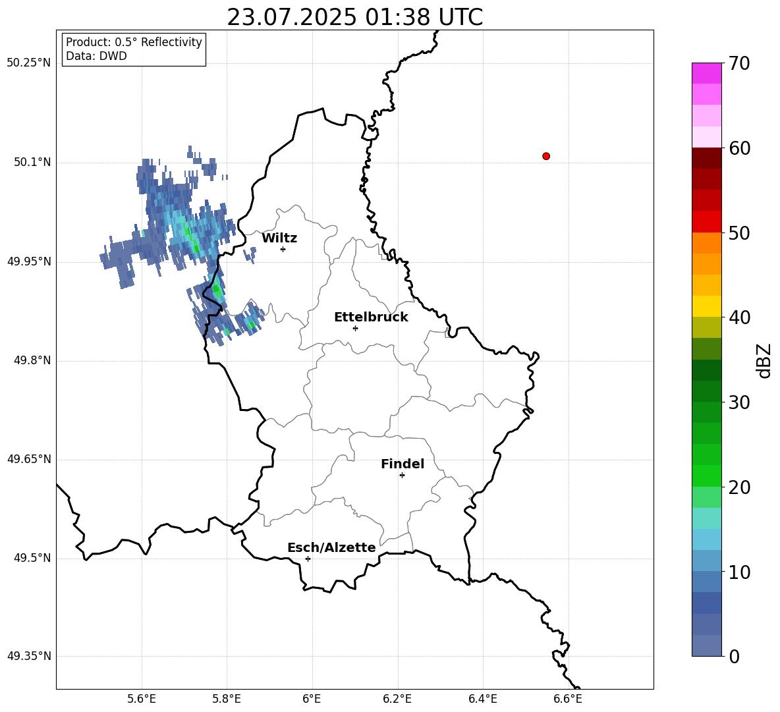This screenshot has height=712, width=780.
Task: Click the 6.4°E longitude label
Action: 482,699
